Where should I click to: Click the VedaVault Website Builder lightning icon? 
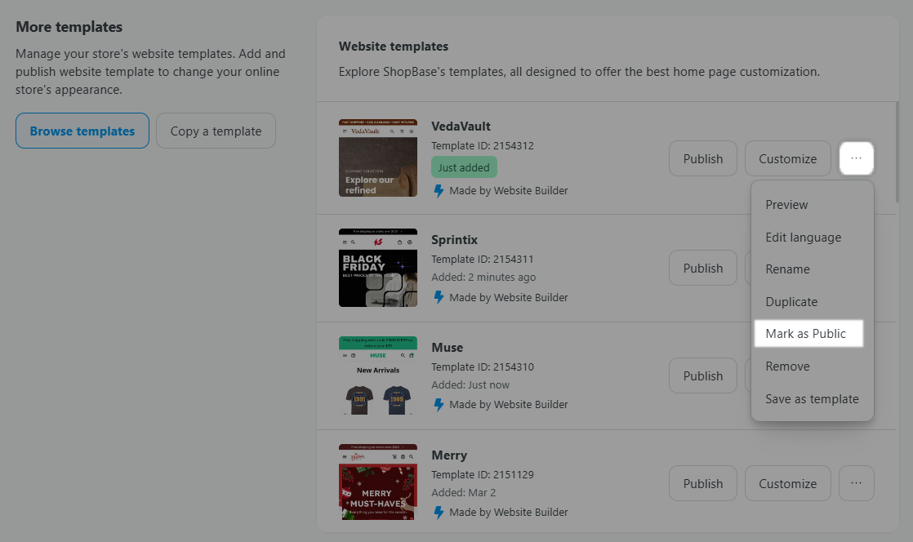[439, 190]
